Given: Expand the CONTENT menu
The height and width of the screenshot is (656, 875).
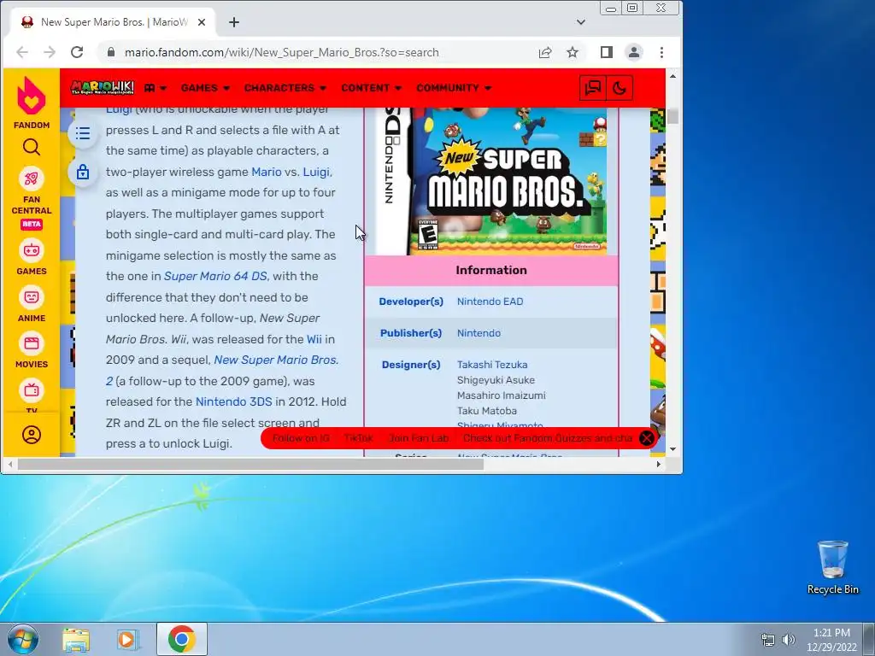Looking at the screenshot, I should [372, 88].
